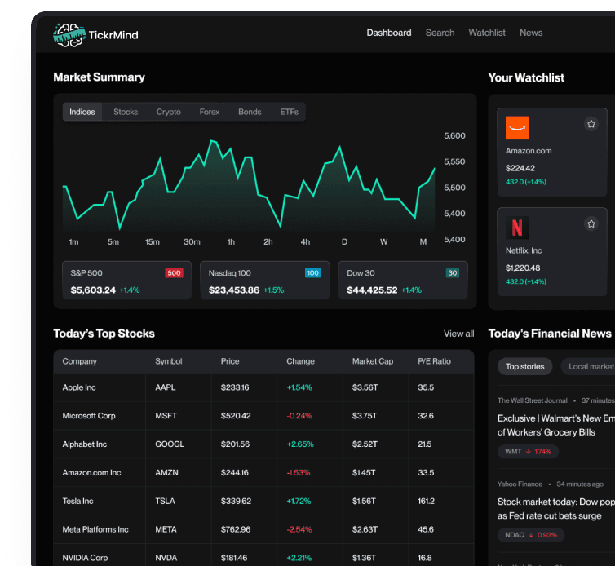Click the 161.2 P/E ratio cell
Screen dimensions: 615x566
(x=426, y=501)
